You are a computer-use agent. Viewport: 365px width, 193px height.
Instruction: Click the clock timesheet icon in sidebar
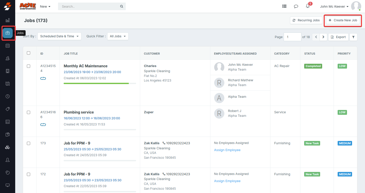coord(8,96)
